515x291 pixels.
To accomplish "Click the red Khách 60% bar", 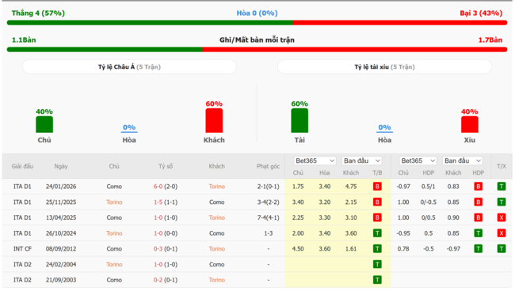I will click(214, 121).
